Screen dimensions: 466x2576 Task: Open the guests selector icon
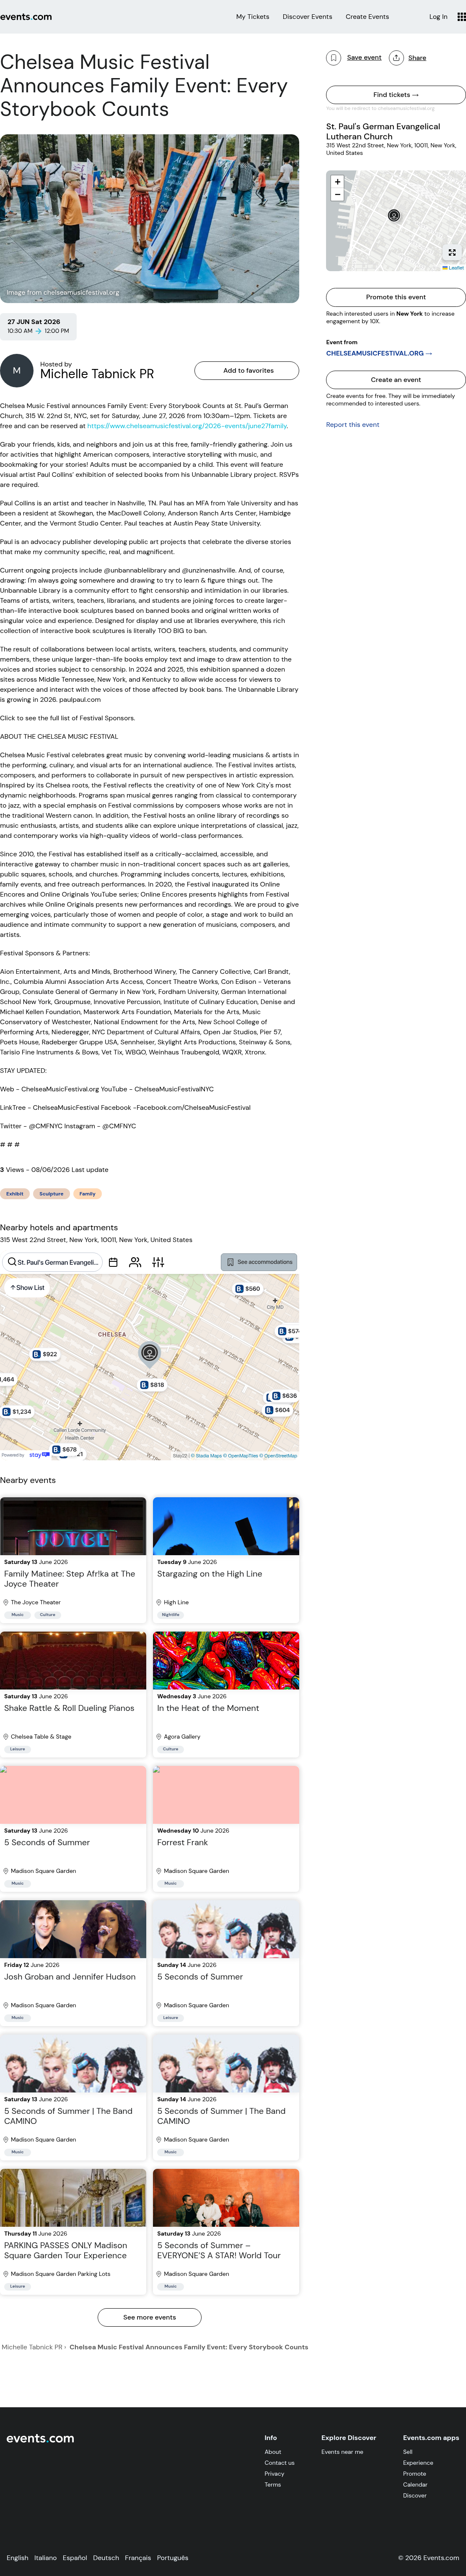click(135, 1262)
